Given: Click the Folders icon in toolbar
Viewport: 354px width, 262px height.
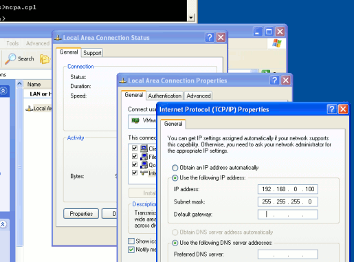Looking at the screenshot, I should click(45, 59).
